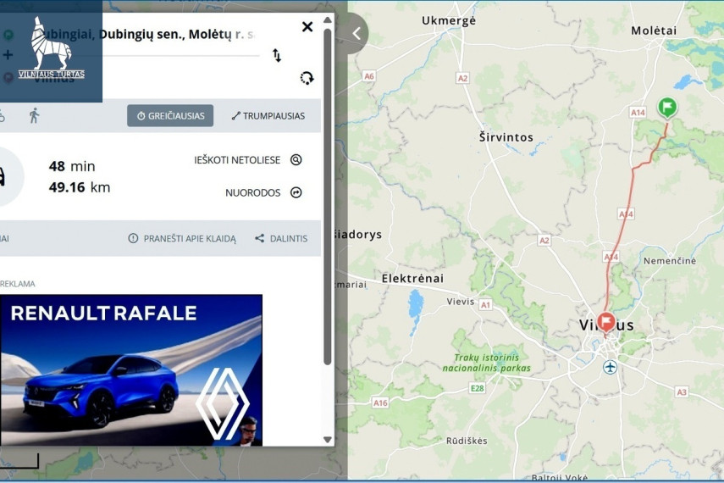The height and width of the screenshot is (483, 724).
Task: Click the red destination flag in Vilnius
Action: point(605,322)
